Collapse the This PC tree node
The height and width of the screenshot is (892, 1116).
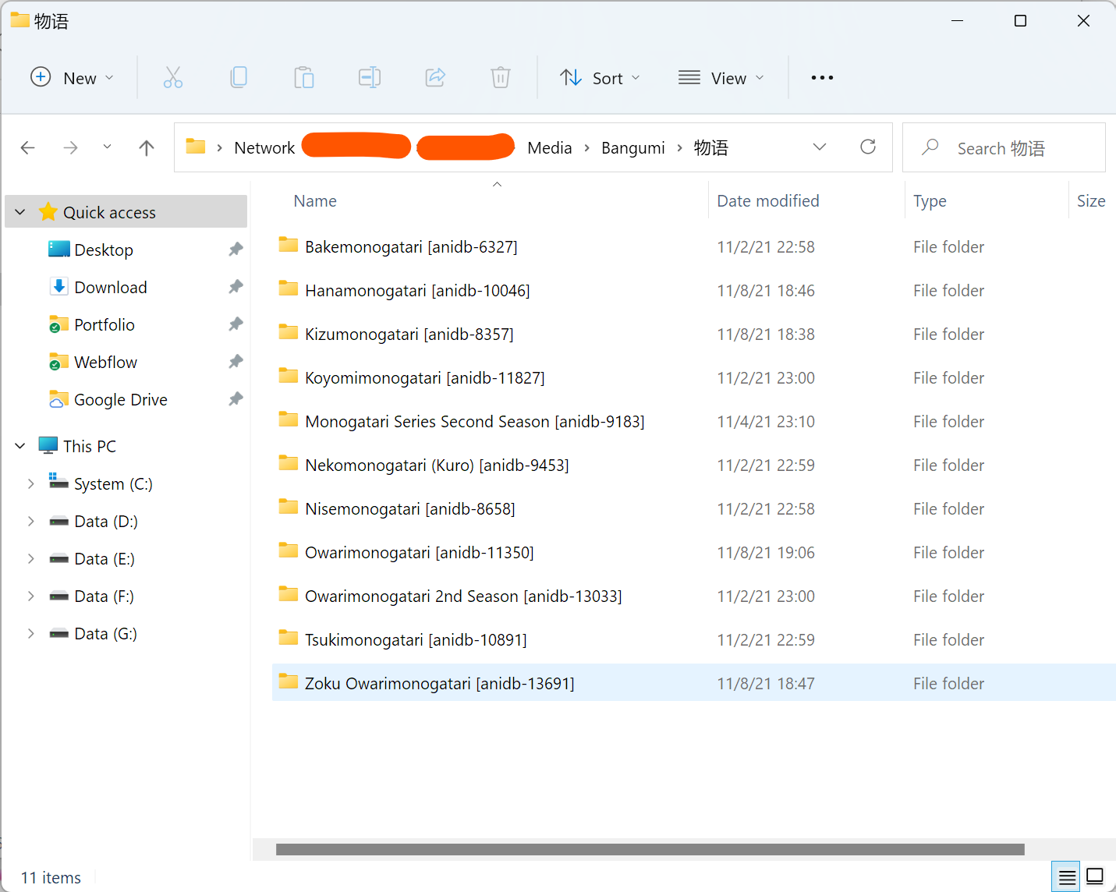[x=20, y=446]
